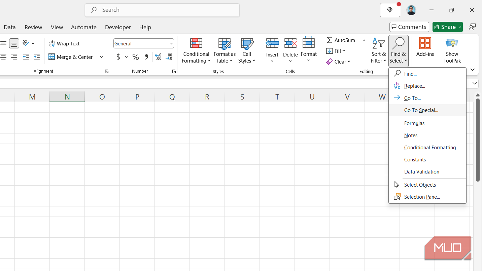Click the green Share button
The height and width of the screenshot is (271, 482).
pyautogui.click(x=447, y=27)
